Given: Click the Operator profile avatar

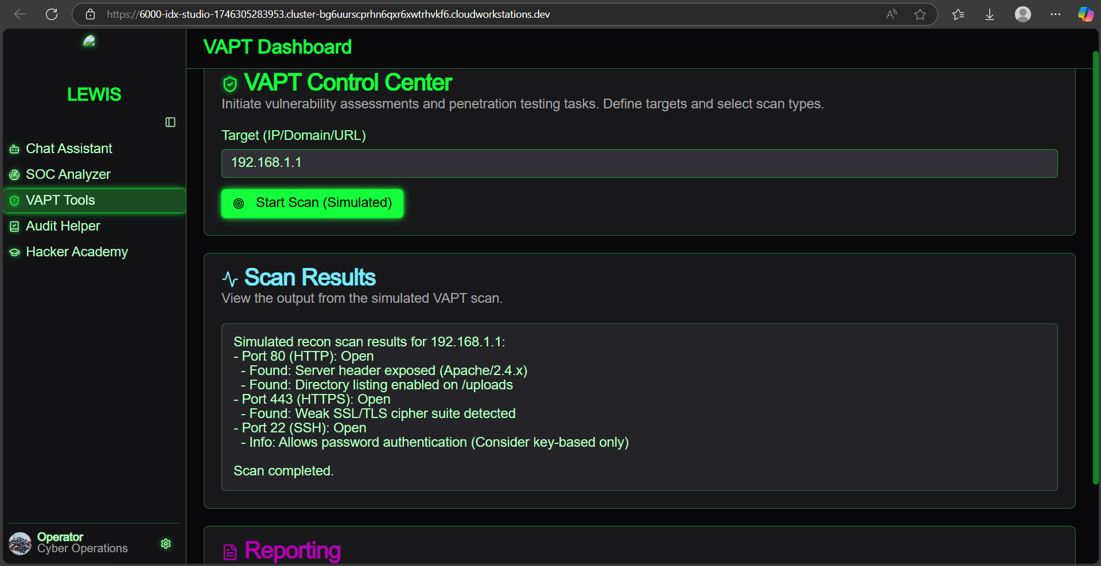Looking at the screenshot, I should pos(20,543).
